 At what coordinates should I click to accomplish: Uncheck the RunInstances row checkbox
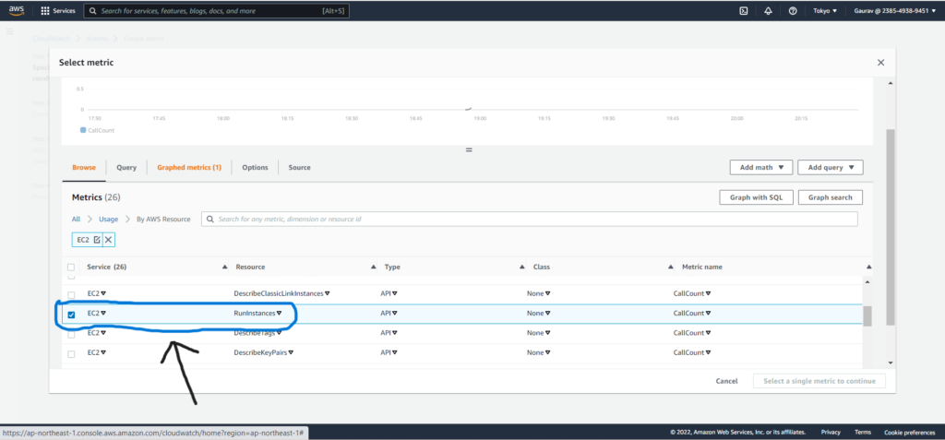[x=71, y=315]
